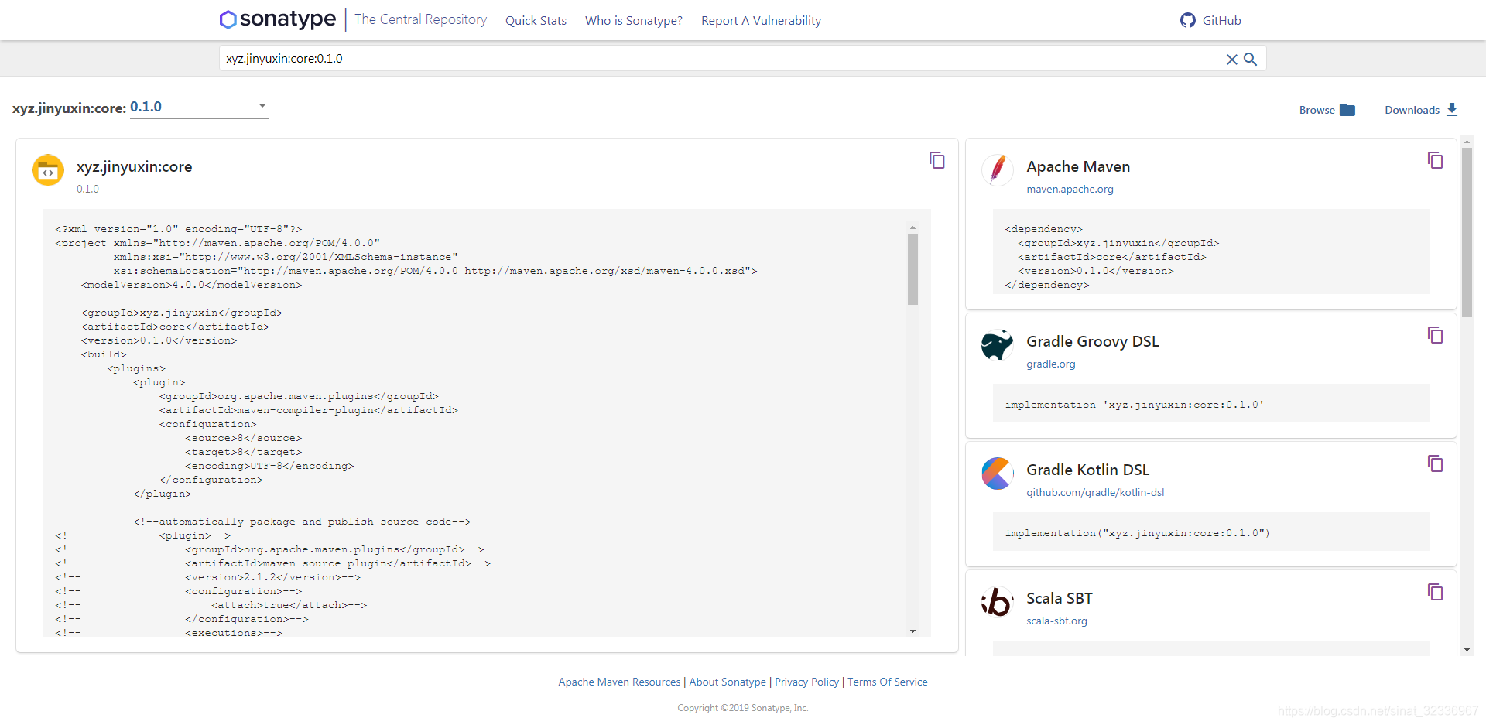Image resolution: width=1486 pixels, height=725 pixels.
Task: Click the modelVersion 4.0.0 line
Action: pyautogui.click(x=191, y=285)
